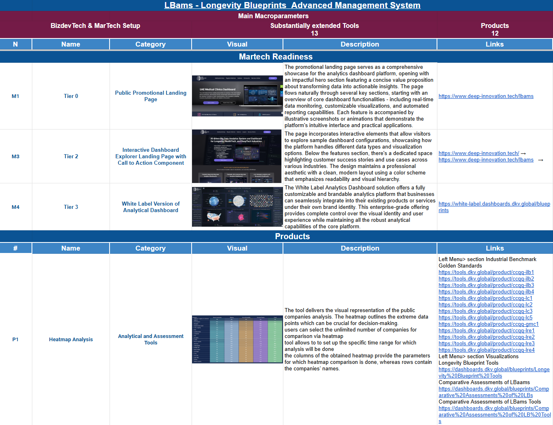Select the Analytical and Assessment Tools category cell

coord(150,340)
